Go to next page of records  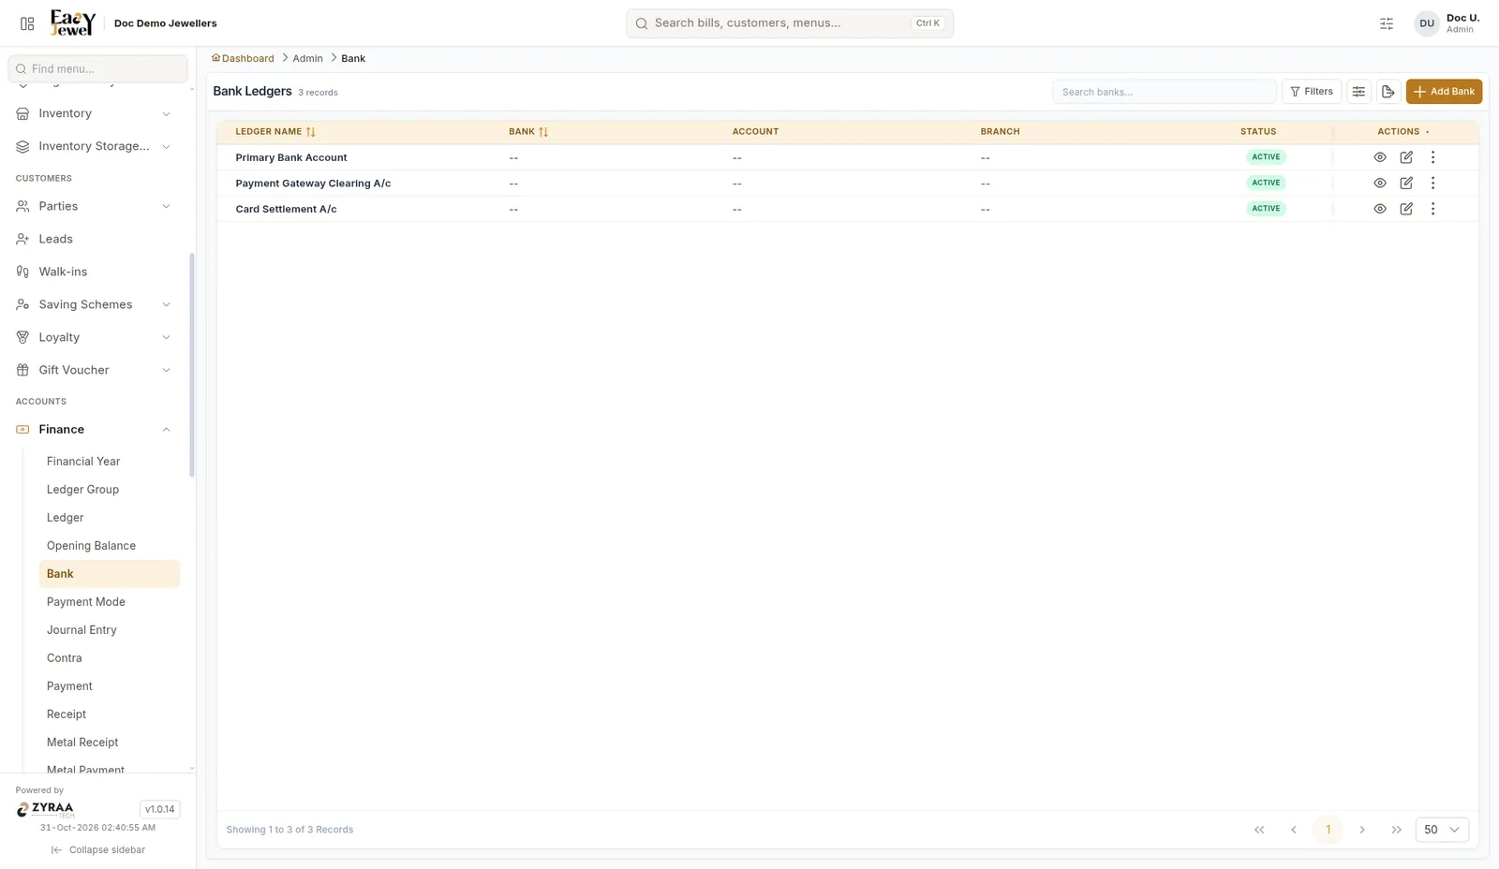(1362, 830)
